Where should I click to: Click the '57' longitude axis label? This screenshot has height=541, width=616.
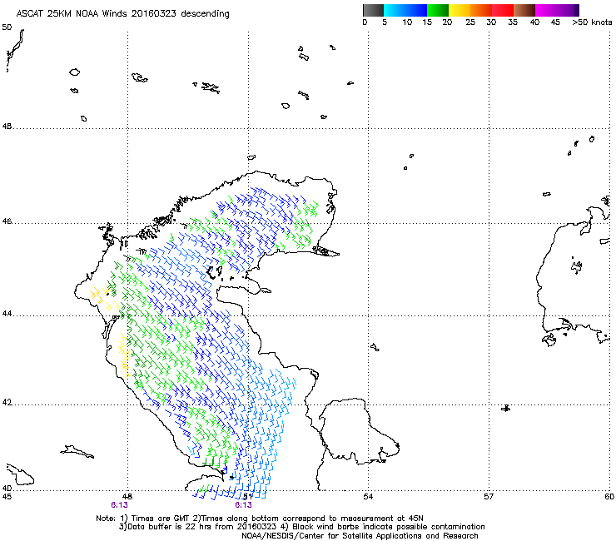pyautogui.click(x=489, y=497)
